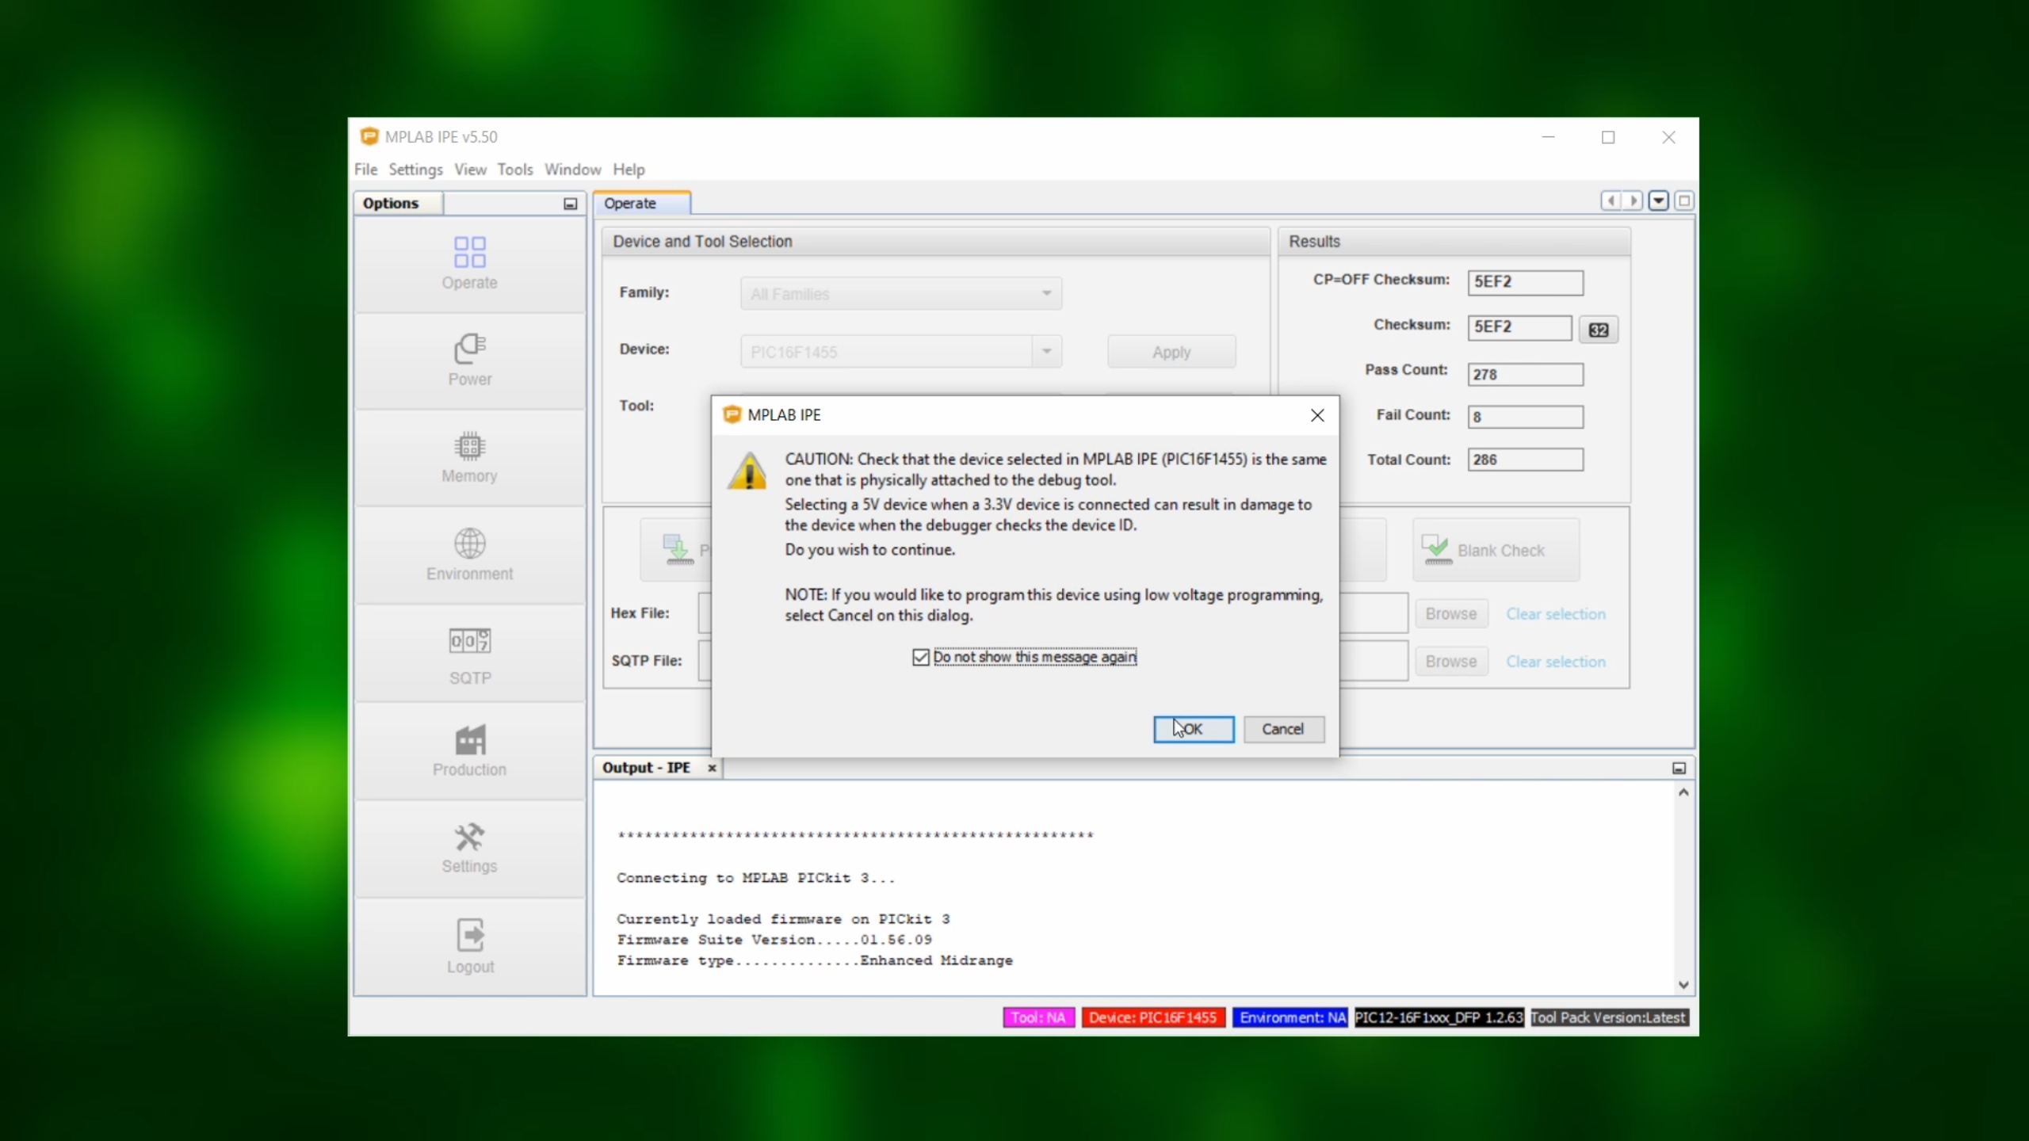Screen dimensions: 2029x1141
Task: Open Production factory icon
Action: pos(469,740)
